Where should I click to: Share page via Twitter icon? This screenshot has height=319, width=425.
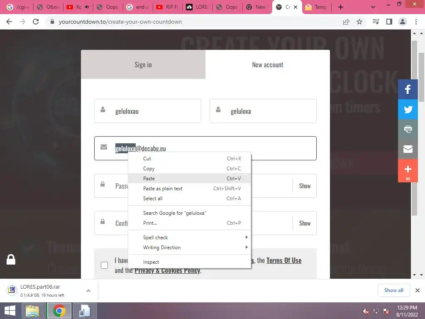[x=408, y=109]
